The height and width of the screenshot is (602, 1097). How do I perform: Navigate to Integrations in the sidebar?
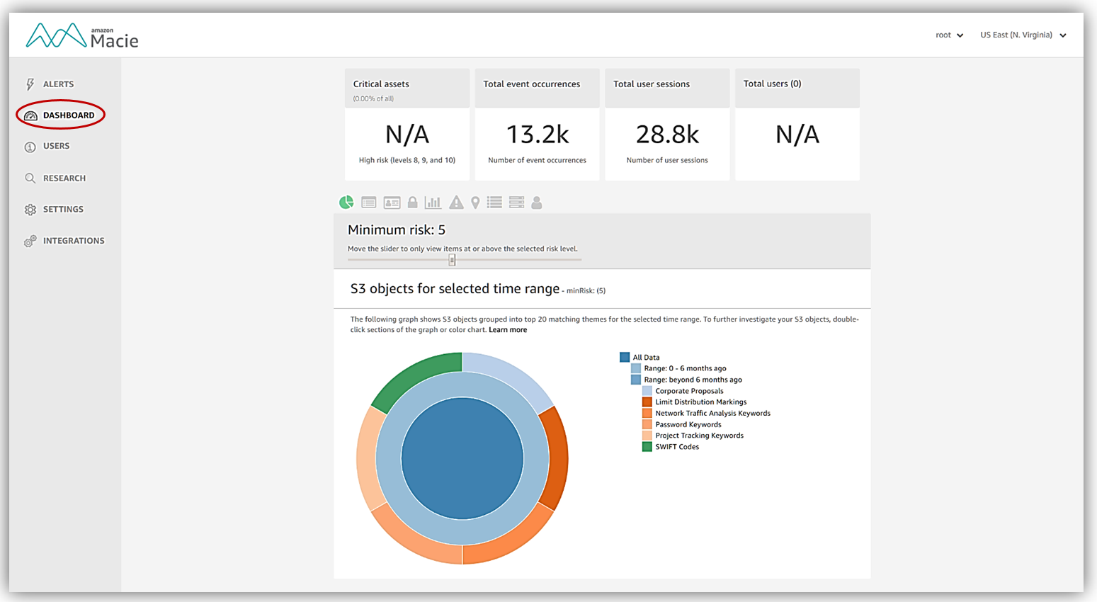click(73, 241)
